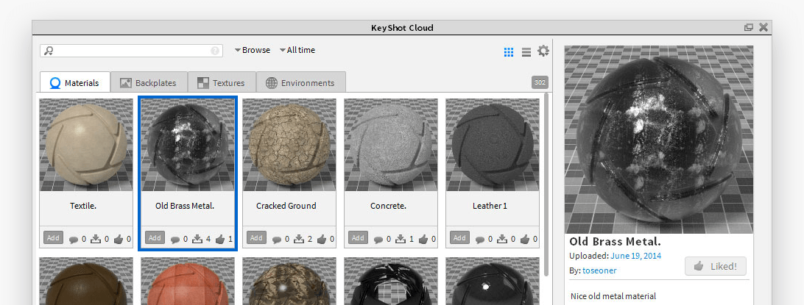Screen dimensions: 804x305
Task: Click the Cracked Ground name label
Action: [x=286, y=206]
